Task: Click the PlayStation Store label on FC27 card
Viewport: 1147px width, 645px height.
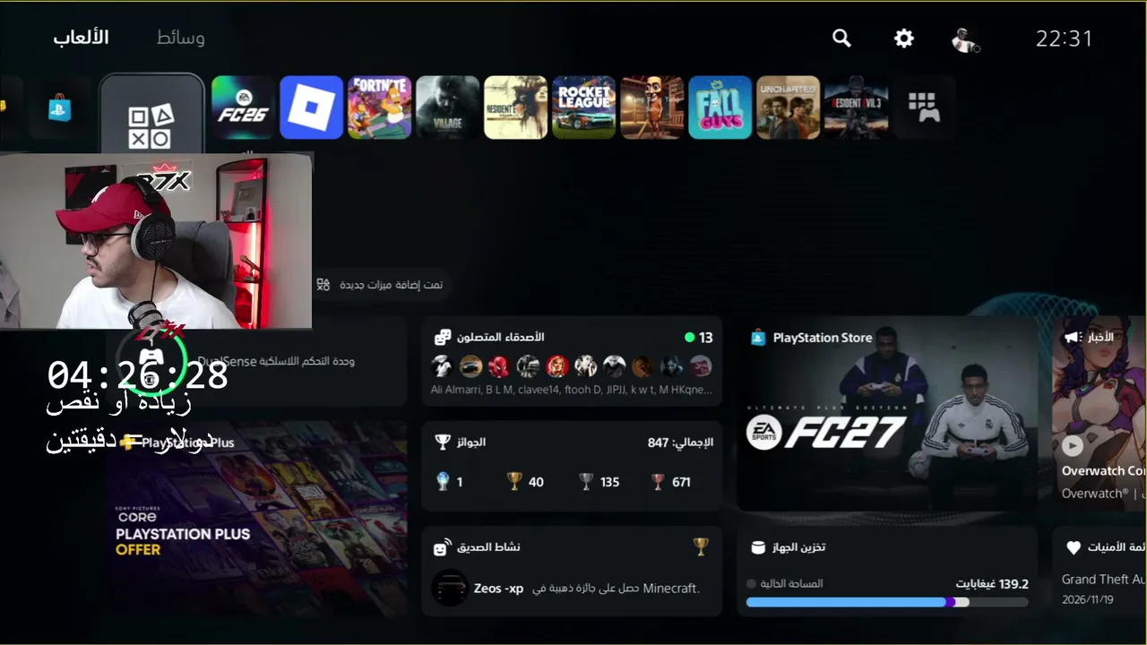Action: 823,338
